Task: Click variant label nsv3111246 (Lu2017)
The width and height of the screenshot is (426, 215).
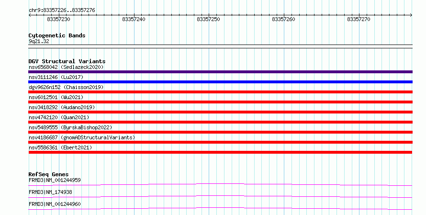Action: point(56,77)
